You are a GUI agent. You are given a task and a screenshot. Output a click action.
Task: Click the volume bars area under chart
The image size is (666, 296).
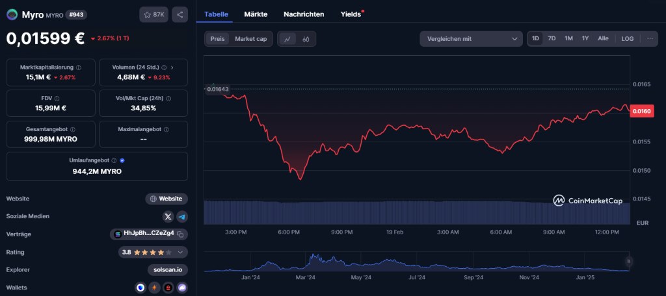coord(417,212)
